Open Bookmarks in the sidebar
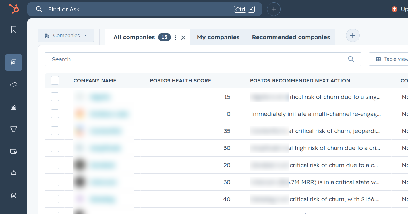This screenshot has width=408, height=214. click(14, 30)
